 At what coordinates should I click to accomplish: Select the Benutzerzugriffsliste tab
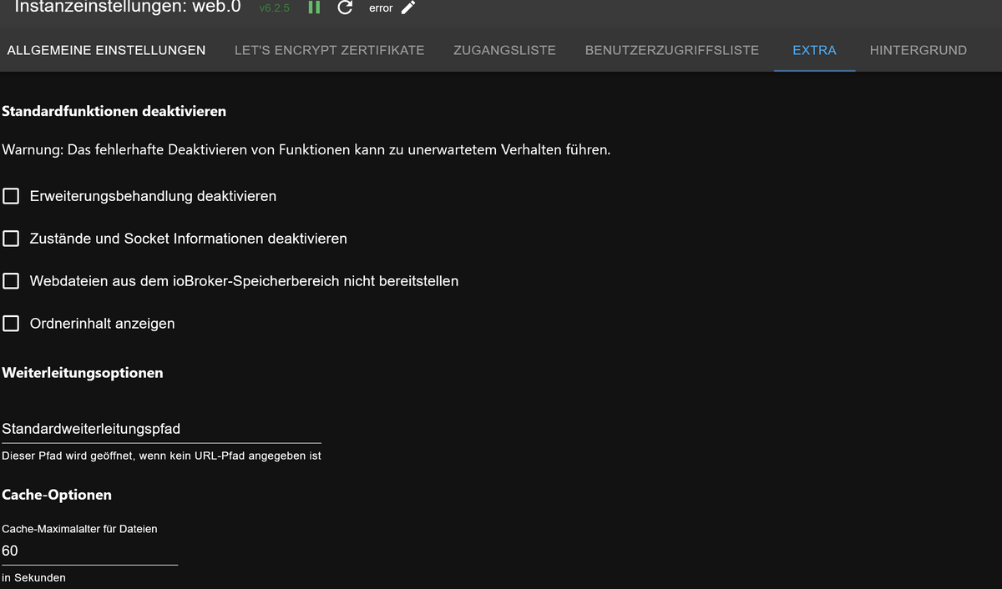tap(672, 50)
